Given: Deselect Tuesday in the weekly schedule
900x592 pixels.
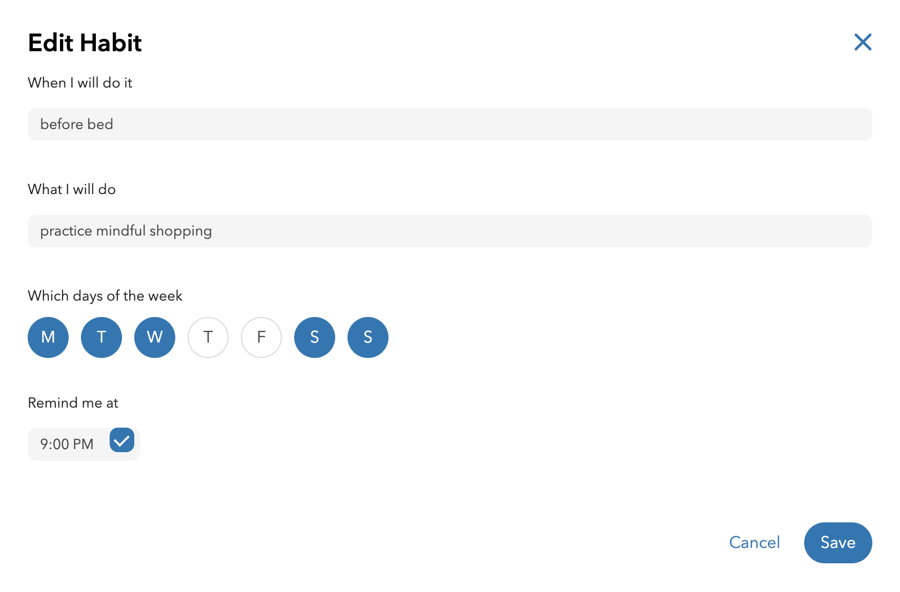Looking at the screenshot, I should (x=101, y=337).
